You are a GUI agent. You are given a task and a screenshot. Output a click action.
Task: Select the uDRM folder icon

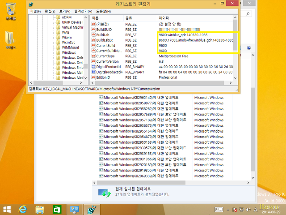pos(58,17)
